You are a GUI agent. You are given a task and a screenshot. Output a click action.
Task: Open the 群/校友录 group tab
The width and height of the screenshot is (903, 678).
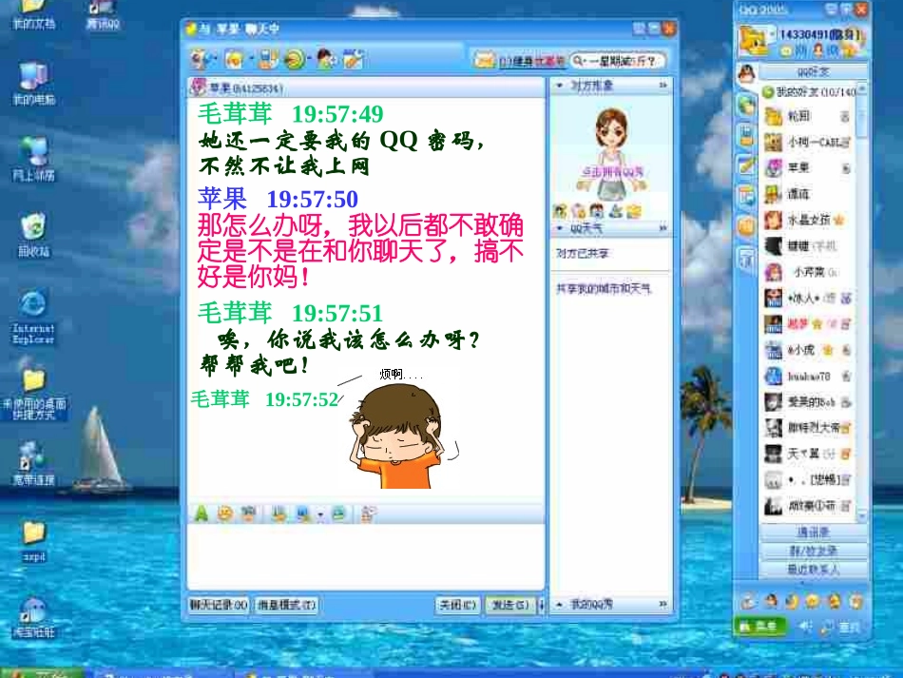pyautogui.click(x=813, y=551)
